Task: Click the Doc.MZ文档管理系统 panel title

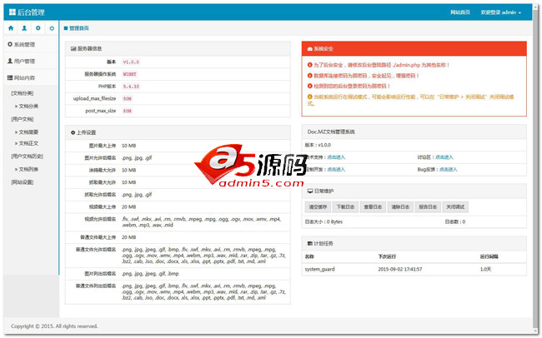Action: pos(331,132)
